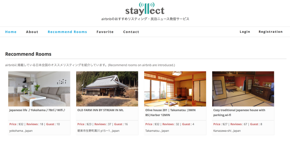290x141 pixels.
Task: Open the Olive house tatami room photo
Action: [175, 89]
